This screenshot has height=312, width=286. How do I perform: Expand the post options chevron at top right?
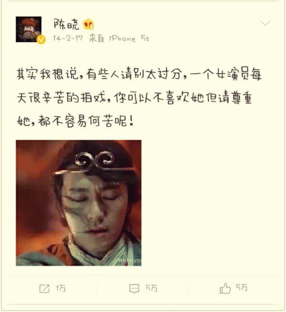[x=265, y=23]
